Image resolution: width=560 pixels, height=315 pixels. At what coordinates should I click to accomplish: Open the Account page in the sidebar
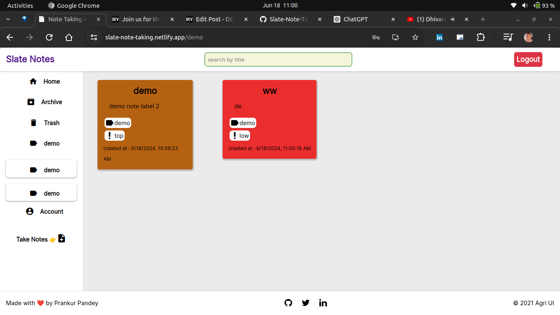[45, 212]
